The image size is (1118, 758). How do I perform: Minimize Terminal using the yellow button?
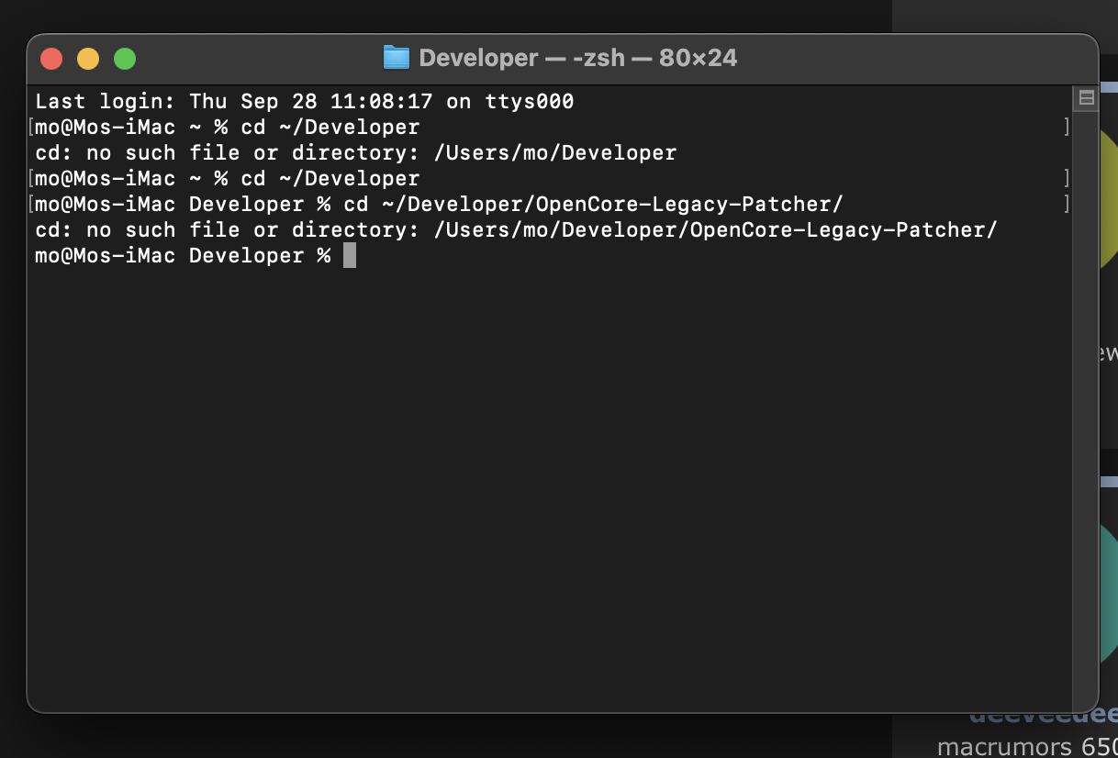click(x=88, y=59)
